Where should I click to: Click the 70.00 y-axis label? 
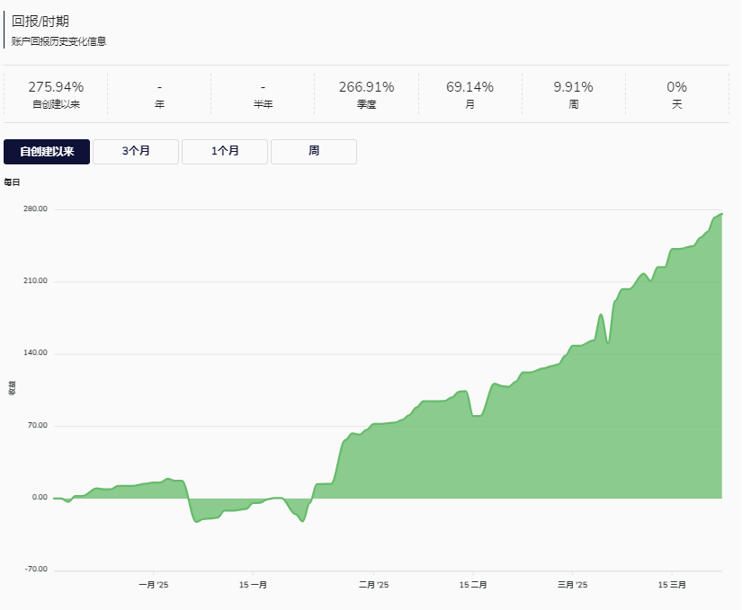(38, 425)
